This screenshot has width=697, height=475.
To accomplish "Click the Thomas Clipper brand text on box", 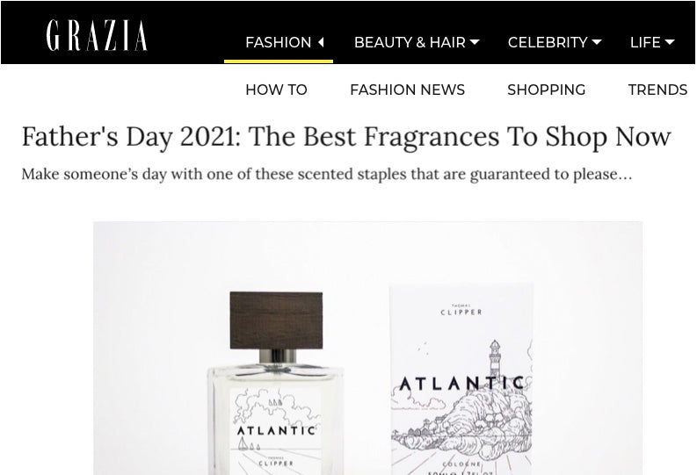I will click(461, 310).
